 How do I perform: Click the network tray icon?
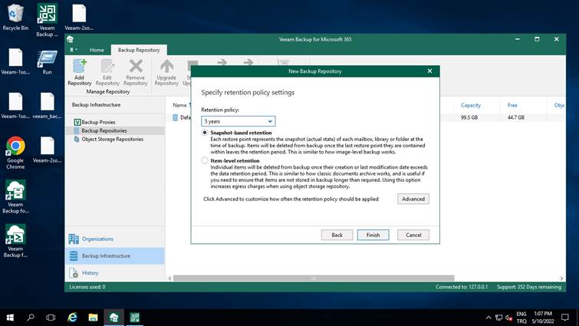click(x=499, y=318)
